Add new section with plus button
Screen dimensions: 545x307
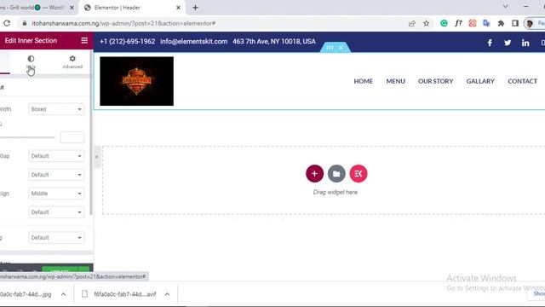(x=314, y=174)
